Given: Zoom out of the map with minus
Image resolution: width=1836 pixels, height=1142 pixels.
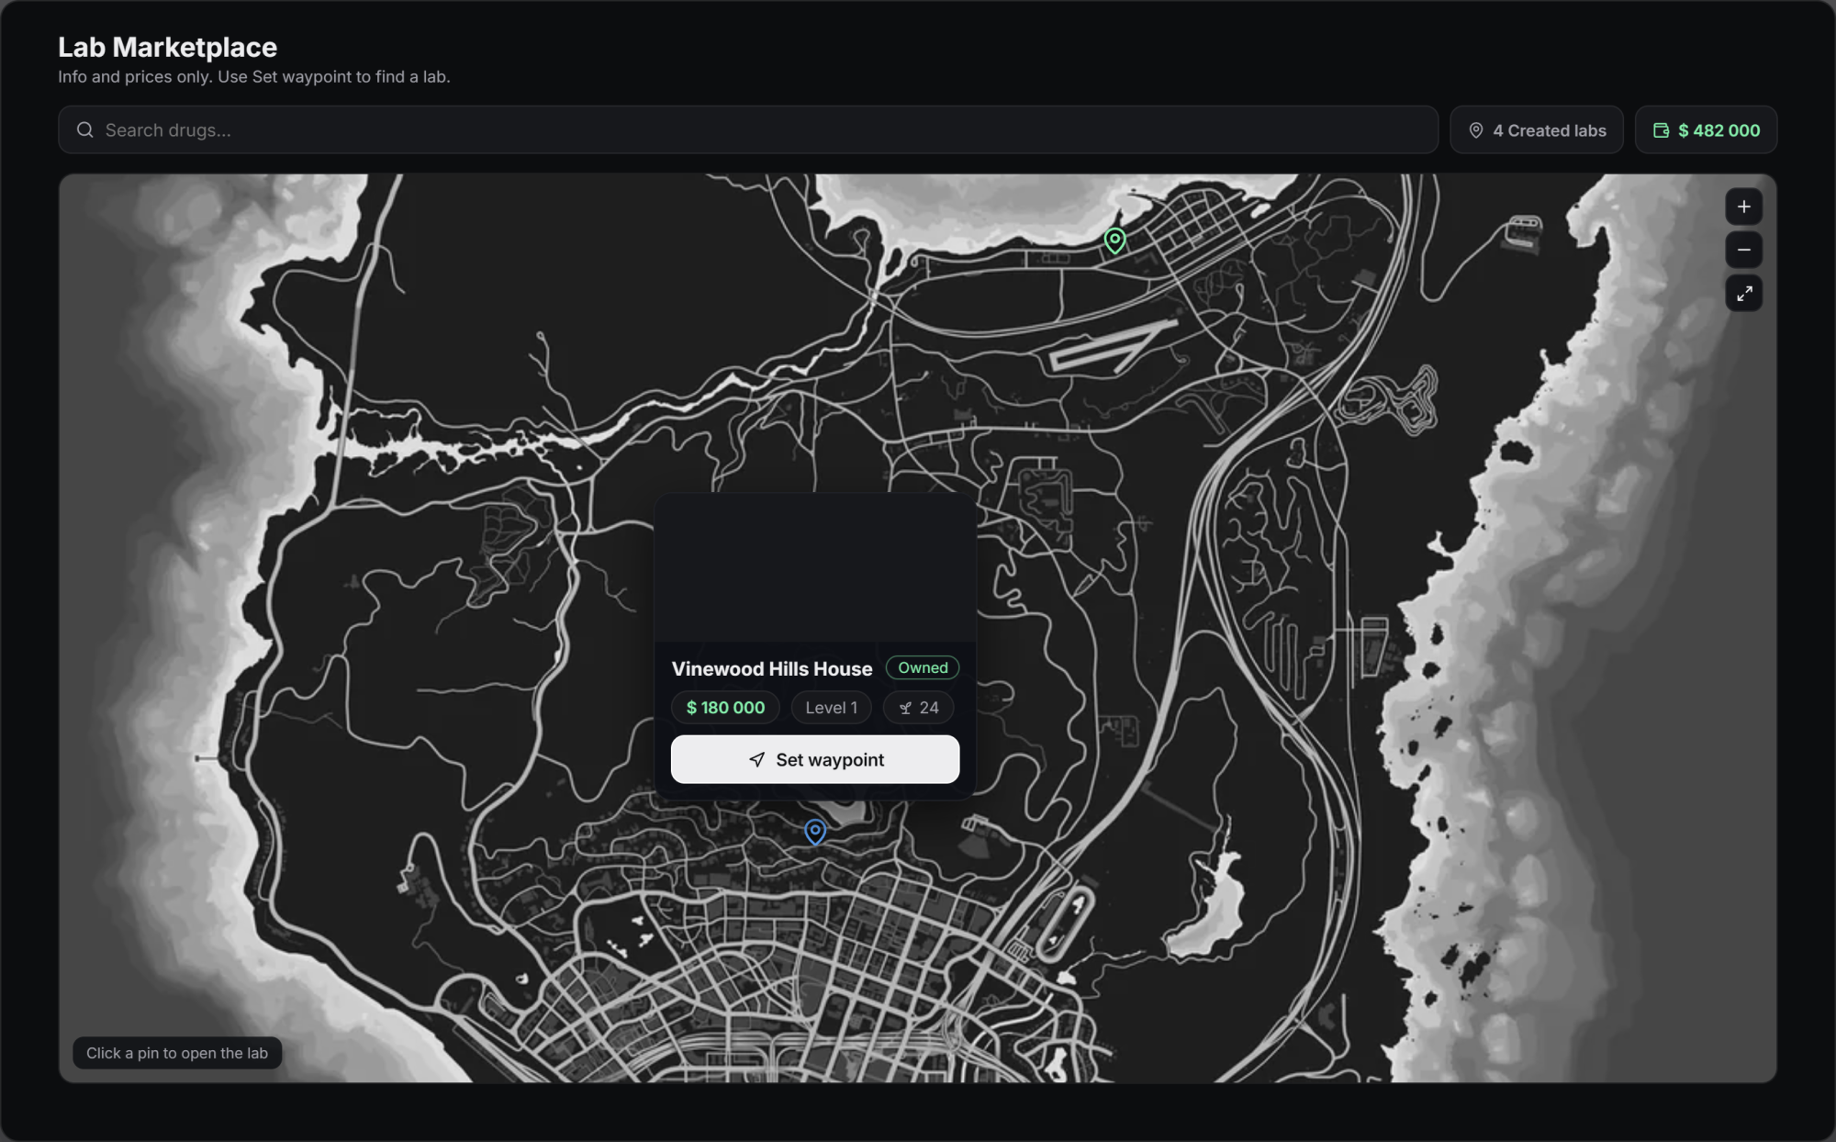Looking at the screenshot, I should [x=1743, y=250].
